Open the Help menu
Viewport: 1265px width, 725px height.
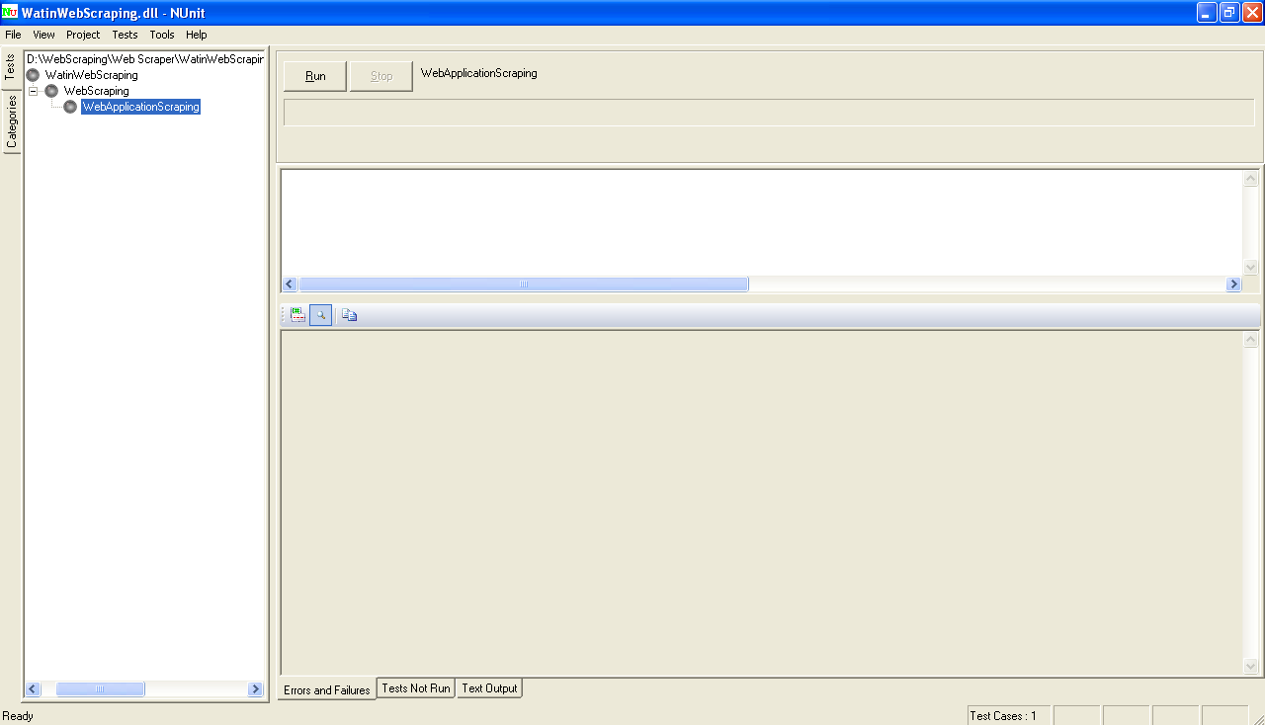pyautogui.click(x=197, y=35)
